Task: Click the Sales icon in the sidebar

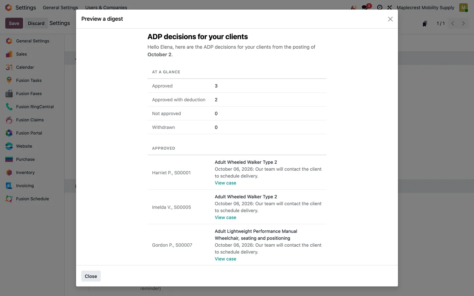Action: pos(9,54)
